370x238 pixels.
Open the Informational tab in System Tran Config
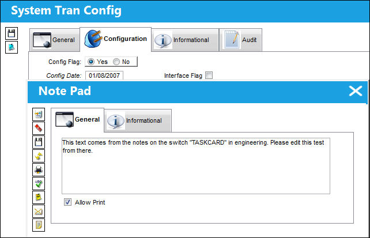[185, 40]
